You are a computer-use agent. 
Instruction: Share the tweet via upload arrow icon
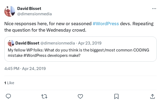[x=152, y=97]
